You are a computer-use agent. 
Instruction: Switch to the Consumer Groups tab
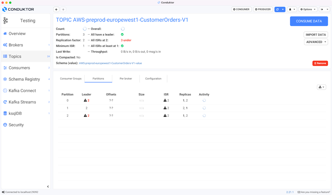pos(71,79)
